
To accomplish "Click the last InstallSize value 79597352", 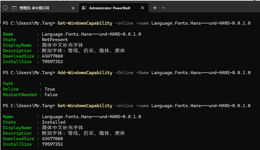I will click(x=52, y=144).
